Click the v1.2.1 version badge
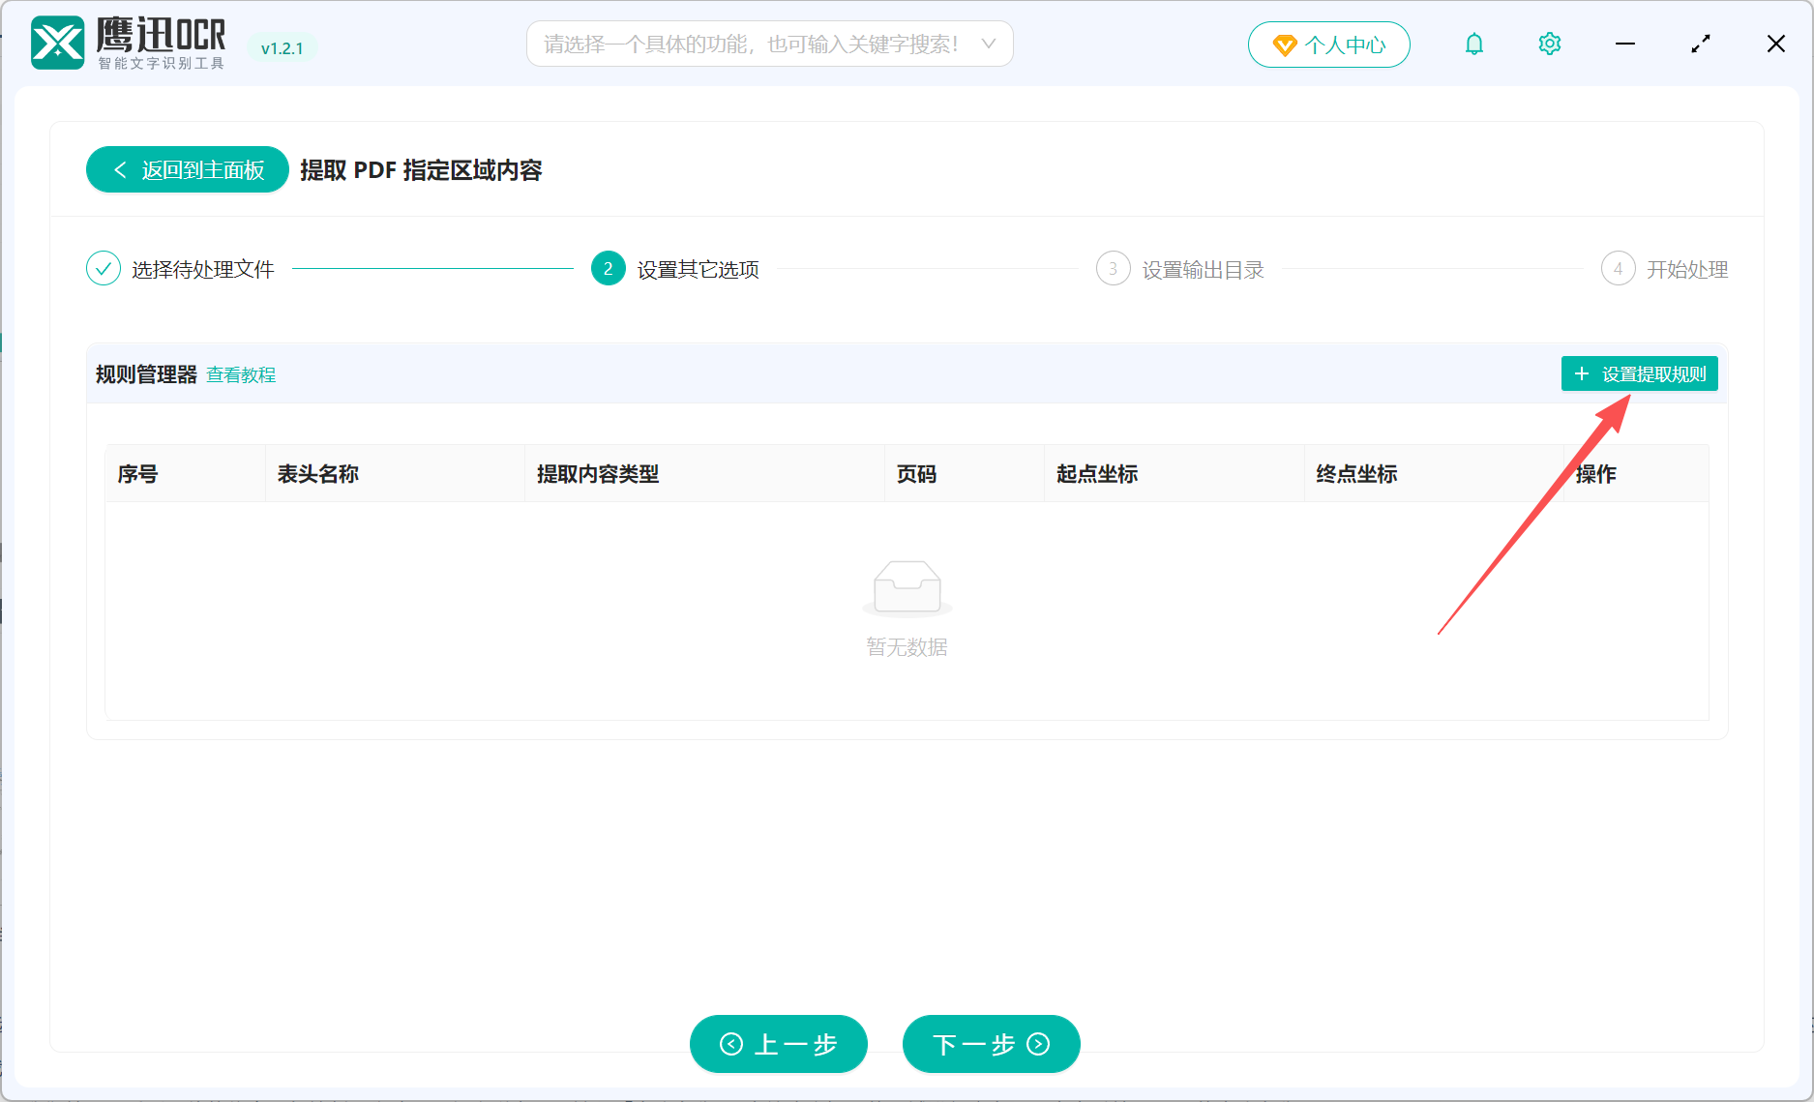 (x=282, y=48)
